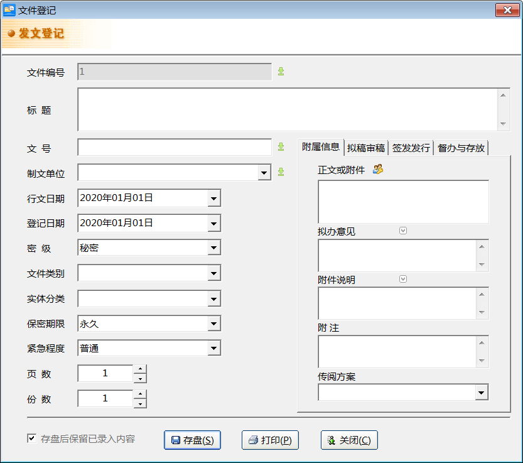Click the application icon in the title bar
Image resolution: width=523 pixels, height=463 pixels.
(10, 10)
